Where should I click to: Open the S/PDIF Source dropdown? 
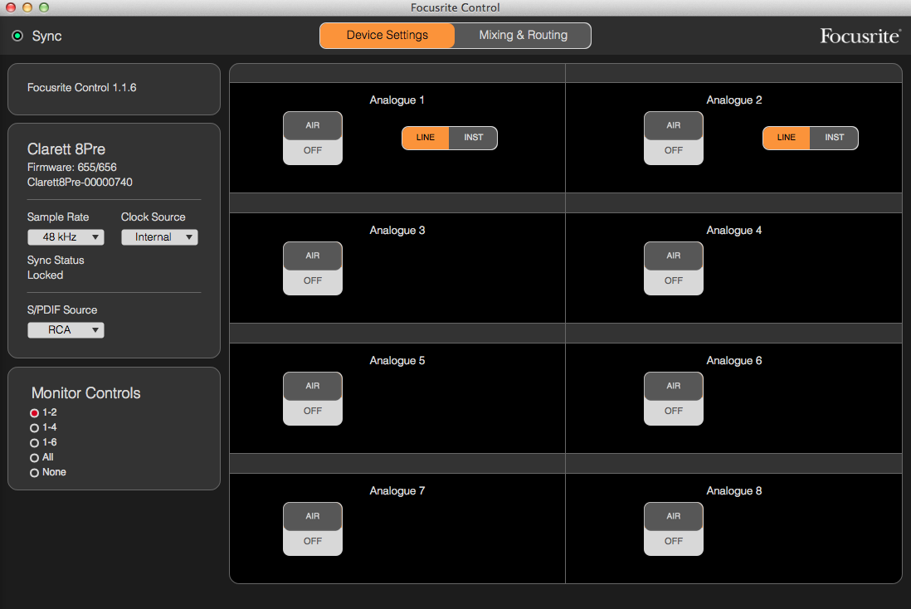66,330
